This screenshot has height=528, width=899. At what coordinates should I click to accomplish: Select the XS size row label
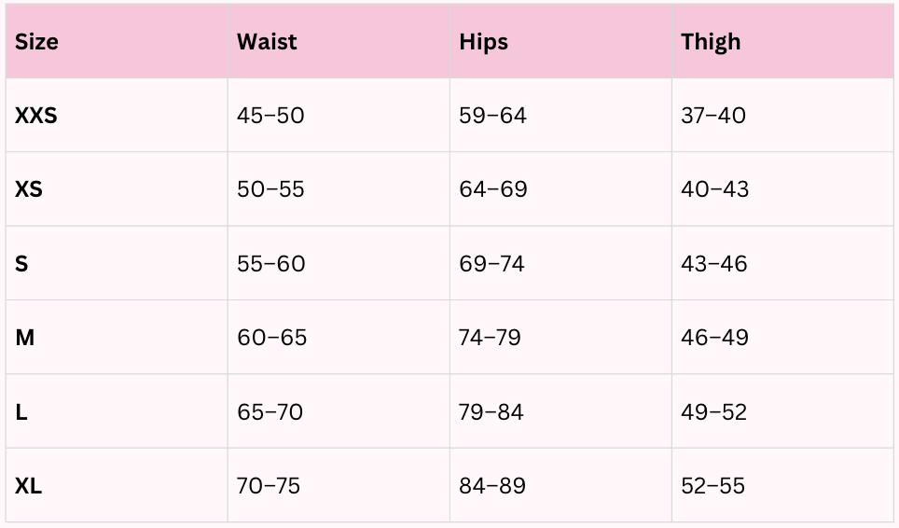click(29, 189)
